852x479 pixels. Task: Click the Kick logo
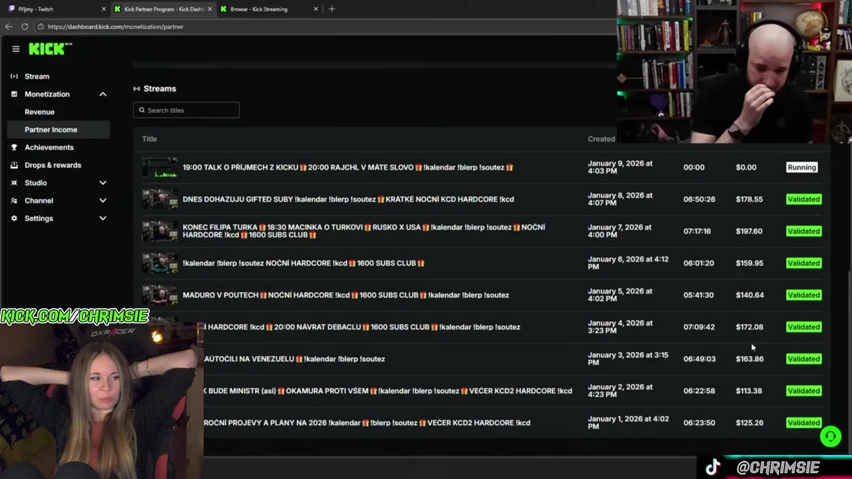tap(50, 49)
